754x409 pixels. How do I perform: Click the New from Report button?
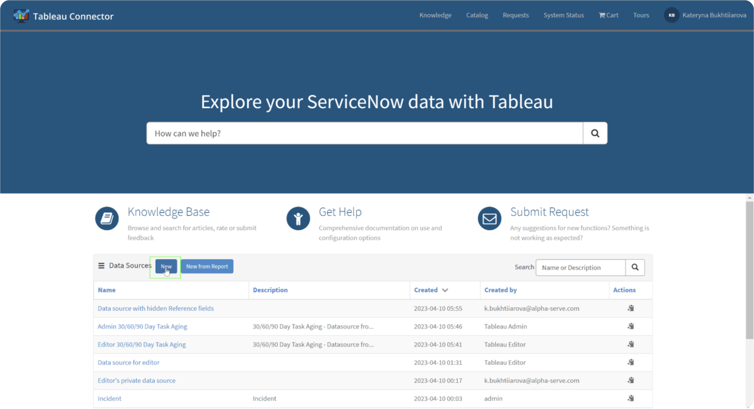tap(207, 266)
